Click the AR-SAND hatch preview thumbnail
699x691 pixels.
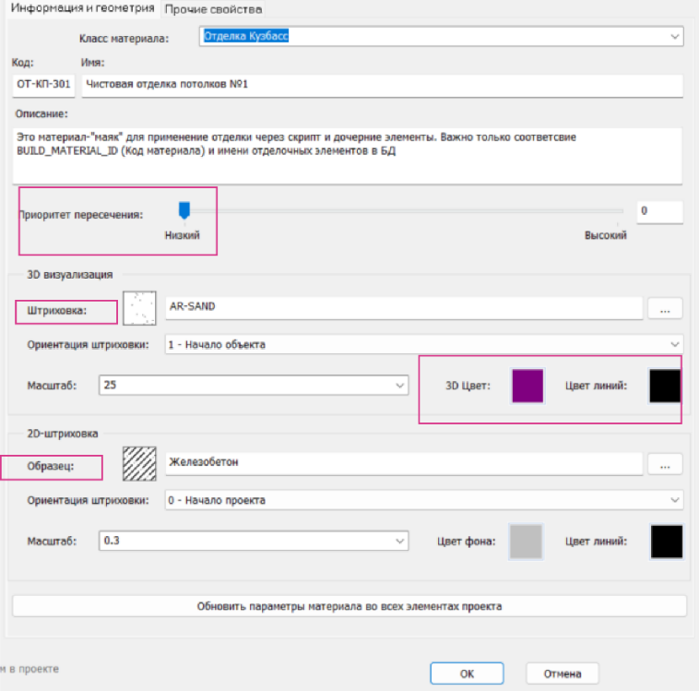tap(139, 308)
